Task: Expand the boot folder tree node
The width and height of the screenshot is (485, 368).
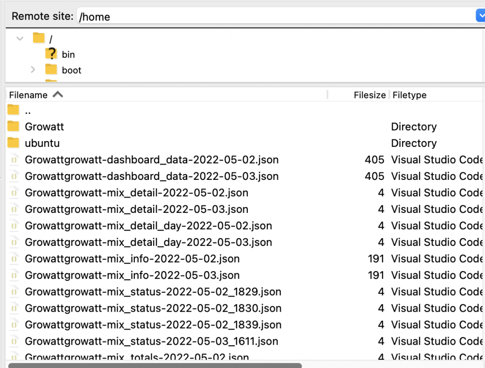Action: (33, 70)
